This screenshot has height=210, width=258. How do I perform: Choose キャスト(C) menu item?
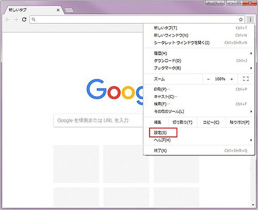point(199,96)
